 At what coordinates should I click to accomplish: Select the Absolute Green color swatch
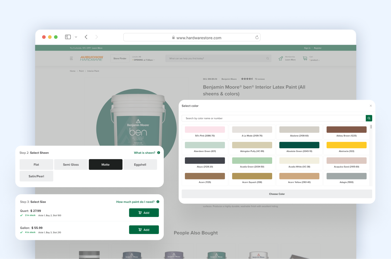tap(299, 145)
